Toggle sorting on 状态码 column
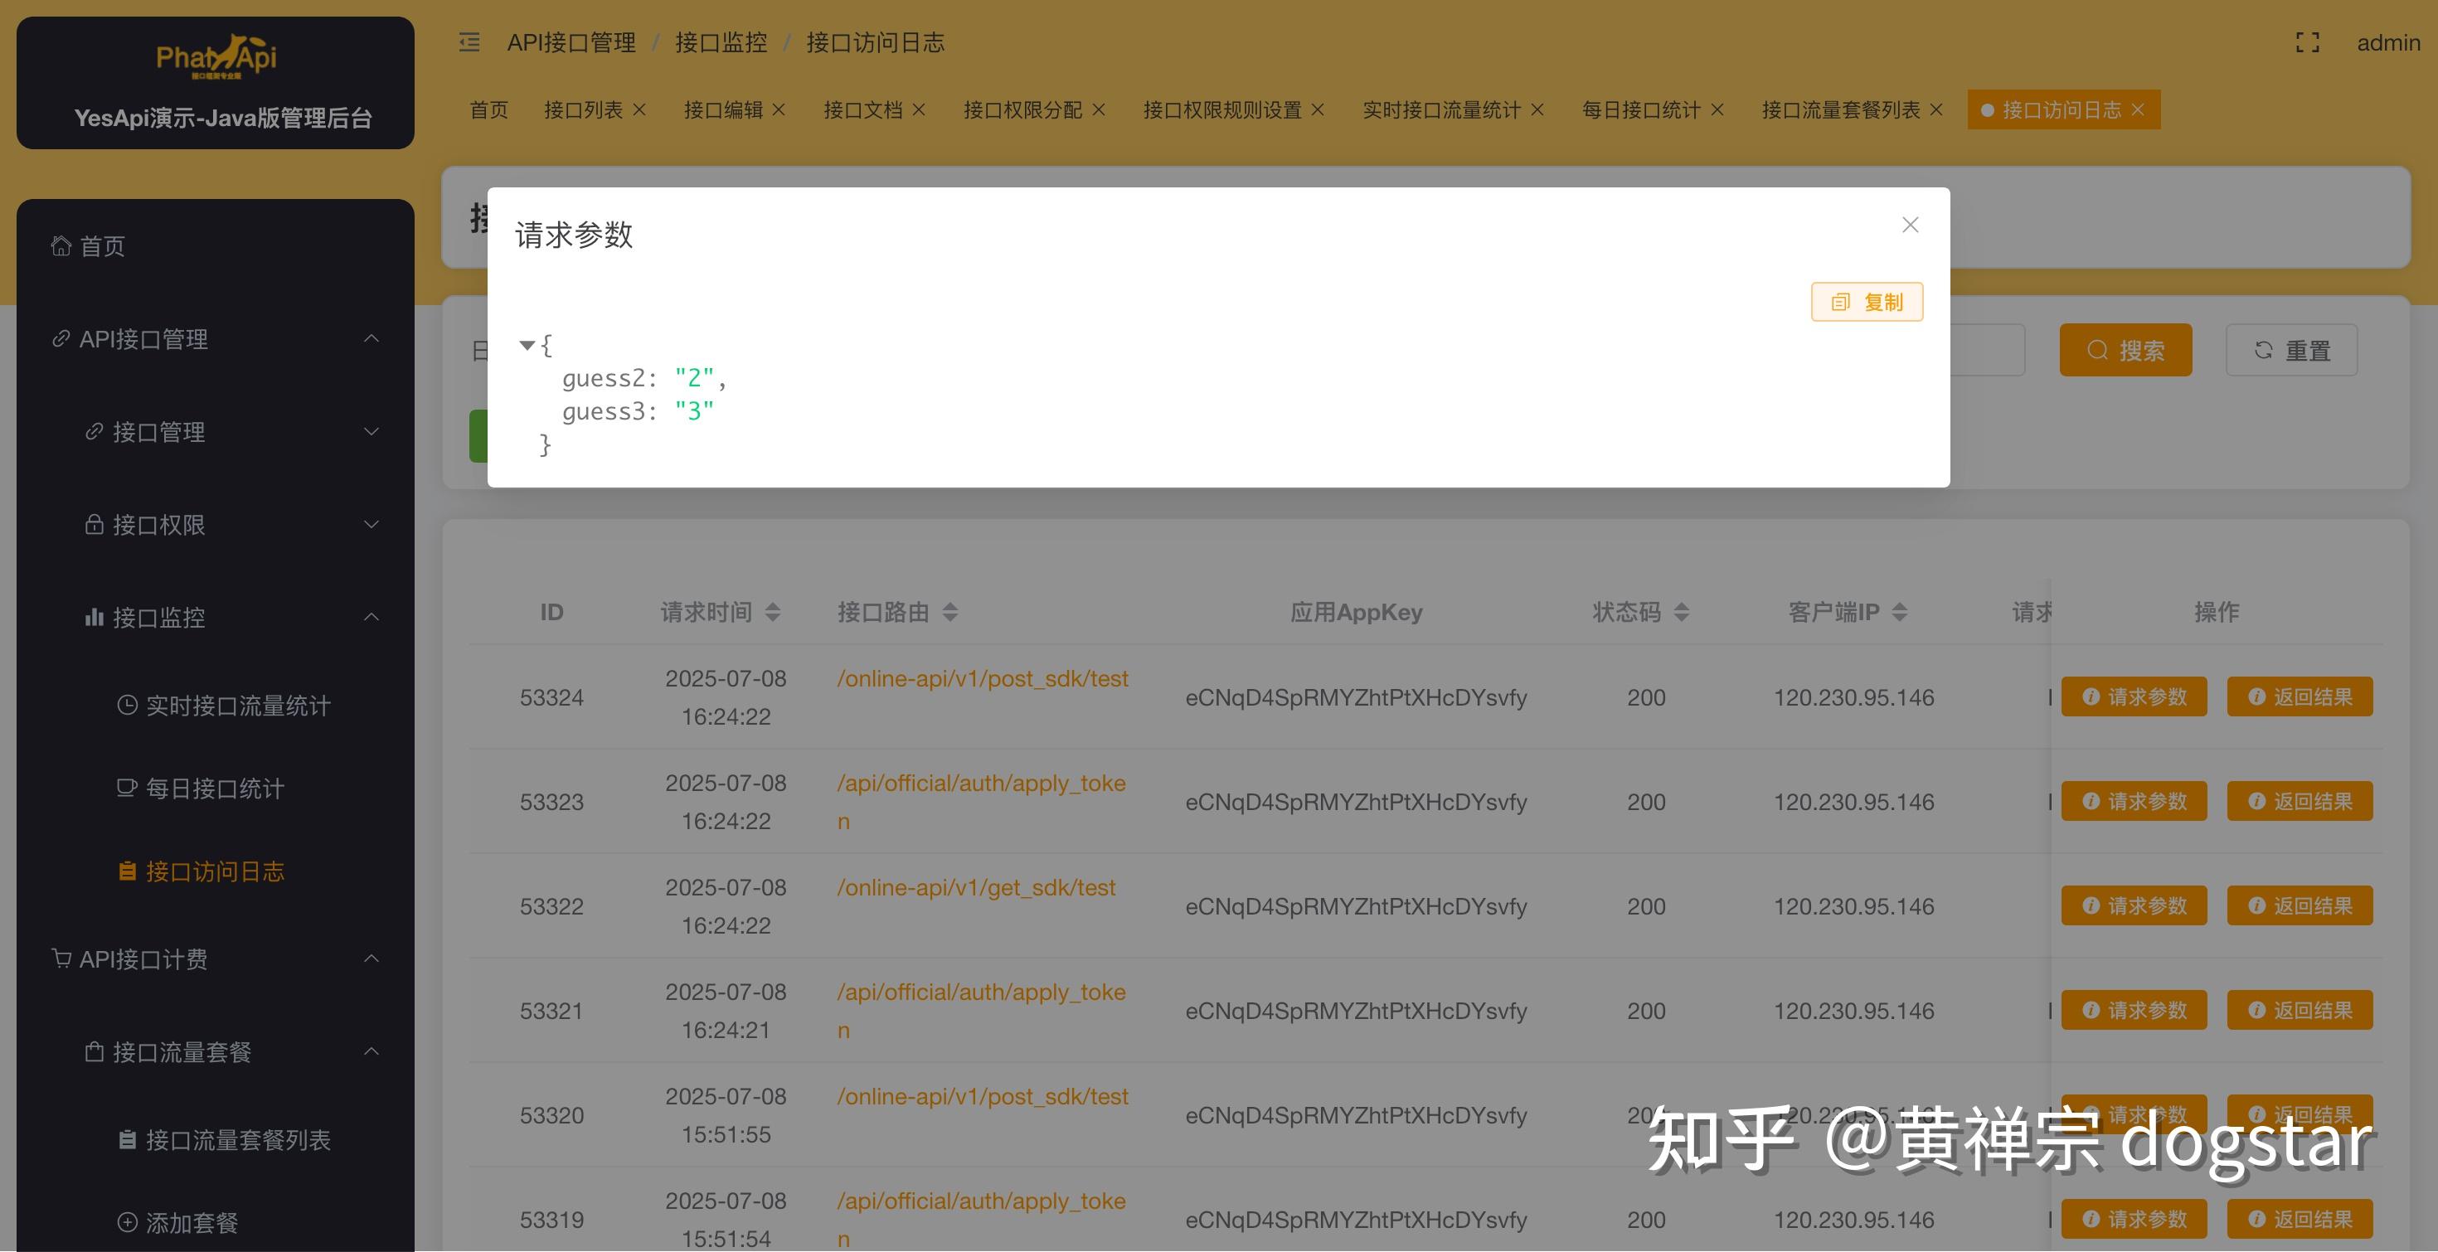 [x=1683, y=611]
